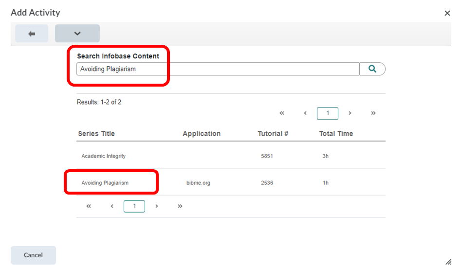Go to last page in bottom pagination
462x268 pixels.
tap(180, 206)
